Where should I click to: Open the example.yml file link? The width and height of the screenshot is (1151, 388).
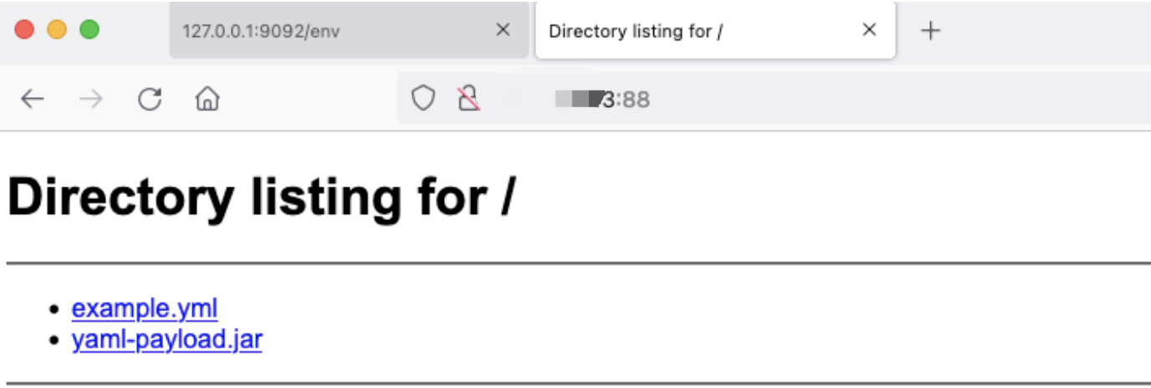[x=145, y=309]
